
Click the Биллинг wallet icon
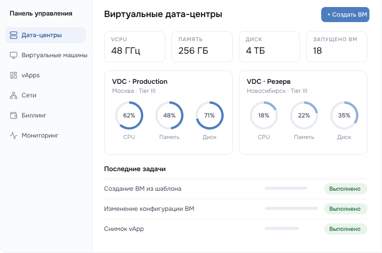(x=14, y=115)
